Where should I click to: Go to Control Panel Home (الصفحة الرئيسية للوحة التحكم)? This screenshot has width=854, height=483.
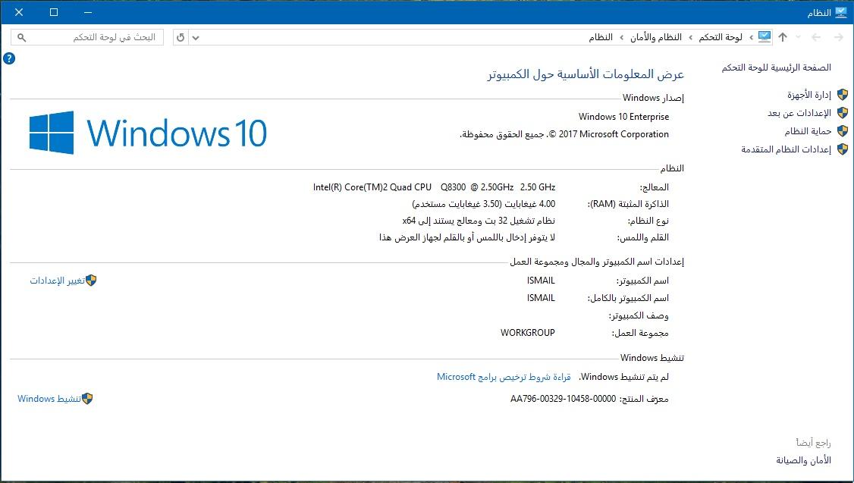777,67
